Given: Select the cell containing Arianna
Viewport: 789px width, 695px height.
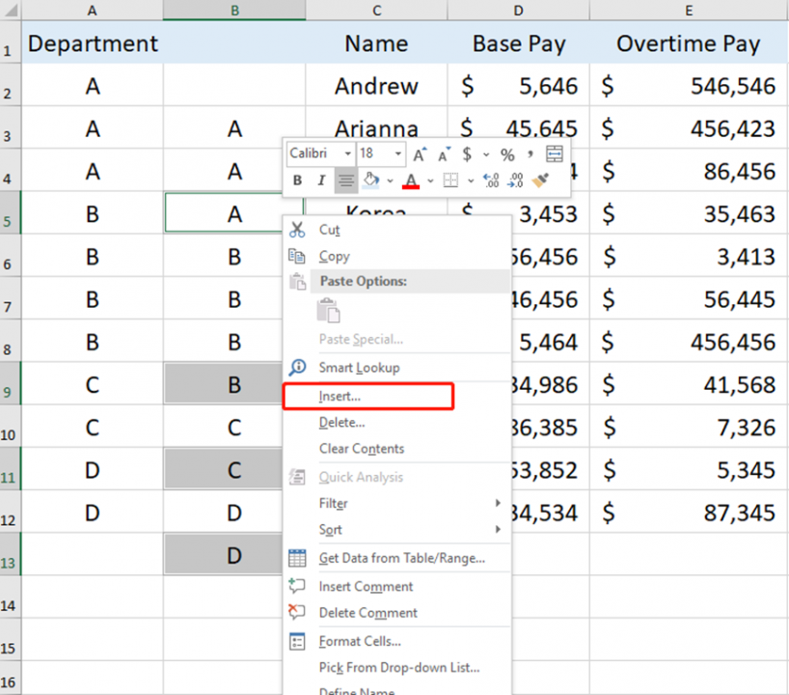Looking at the screenshot, I should tap(376, 128).
